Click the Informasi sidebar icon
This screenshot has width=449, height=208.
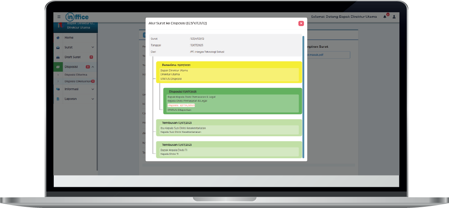click(x=58, y=89)
